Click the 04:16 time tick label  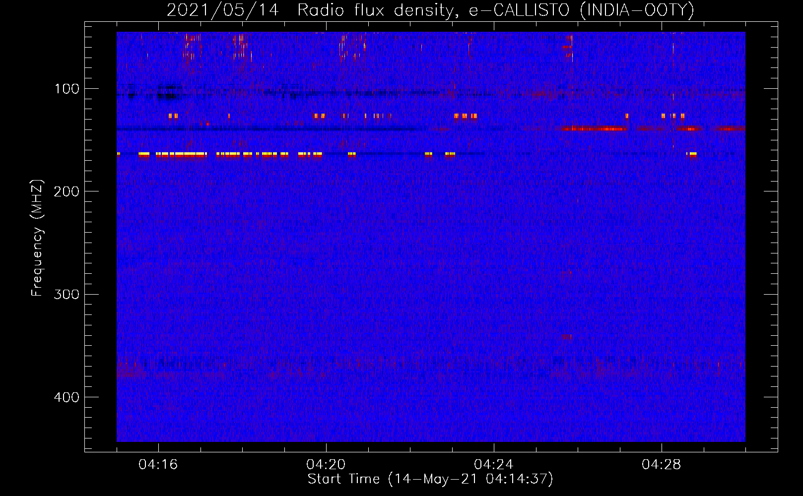coord(158,465)
